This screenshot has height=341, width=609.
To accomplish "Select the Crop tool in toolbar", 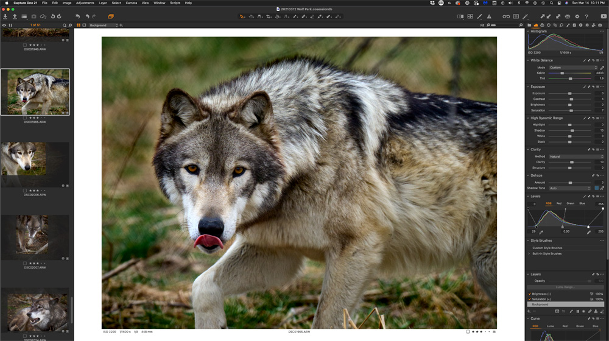I will [x=269, y=16].
